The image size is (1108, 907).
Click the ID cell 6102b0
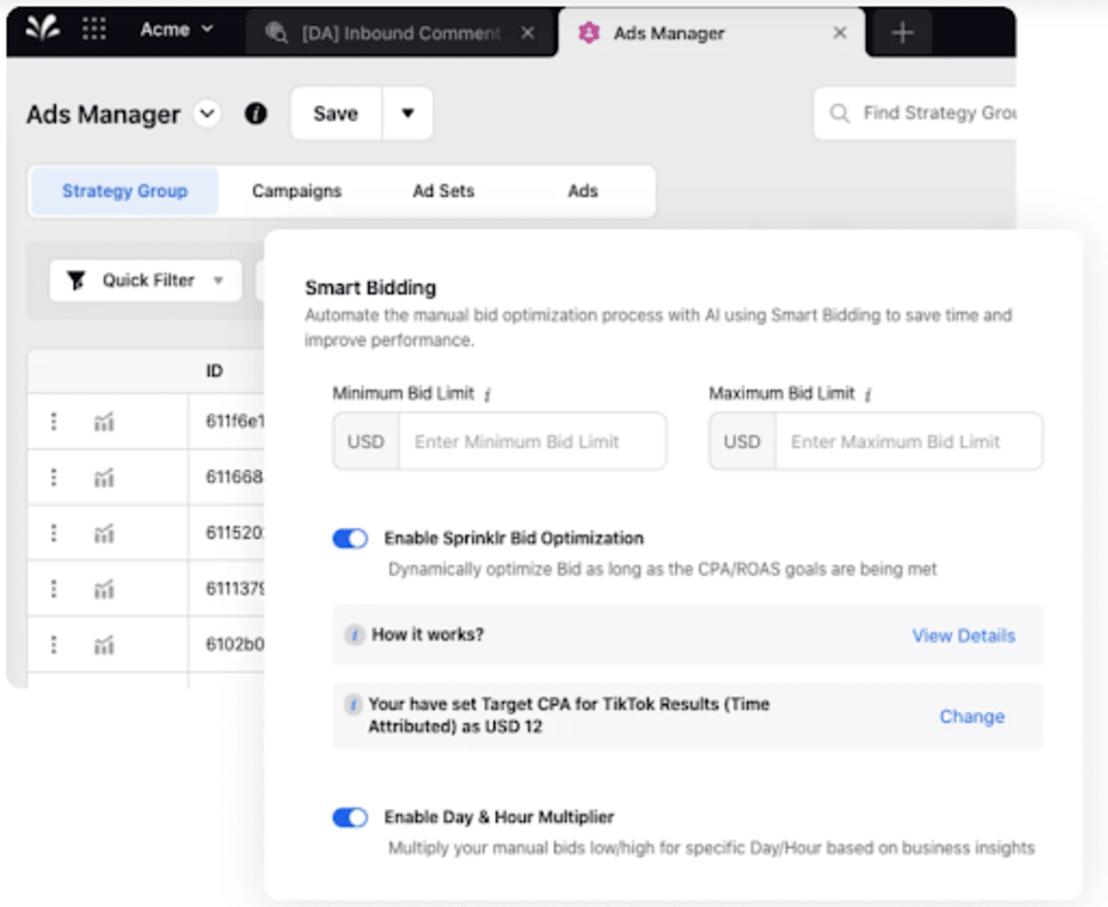pos(235,645)
